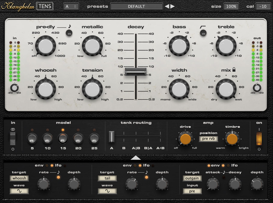Set tank routing to A|B

pos(136,148)
